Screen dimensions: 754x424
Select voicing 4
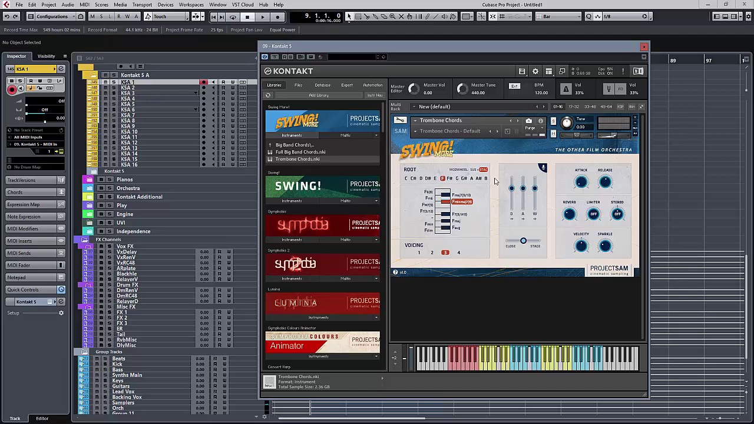click(x=458, y=253)
